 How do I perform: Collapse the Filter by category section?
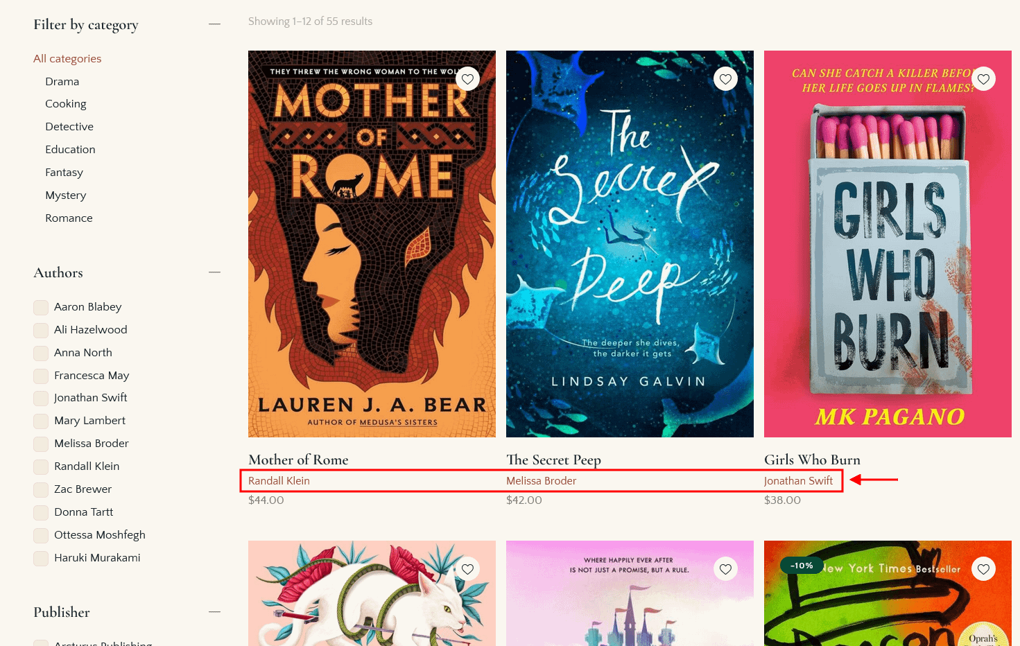tap(214, 24)
